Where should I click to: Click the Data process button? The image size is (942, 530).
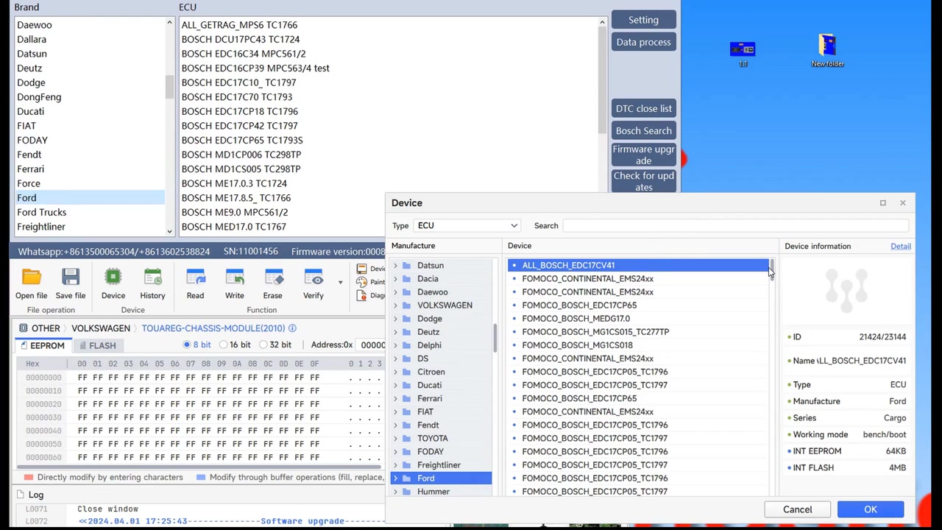point(643,42)
